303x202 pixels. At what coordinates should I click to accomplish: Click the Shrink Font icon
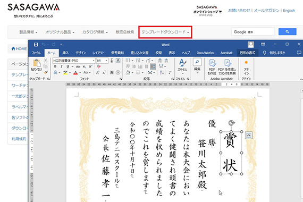click(x=104, y=72)
